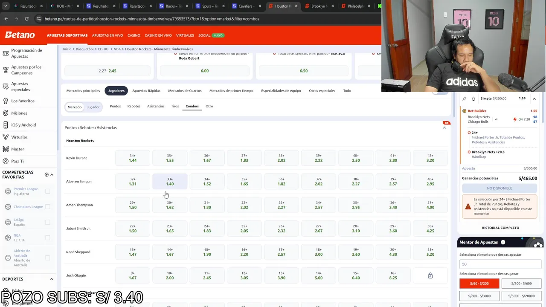Open the iOS y Android phone icon

[x=6, y=125]
